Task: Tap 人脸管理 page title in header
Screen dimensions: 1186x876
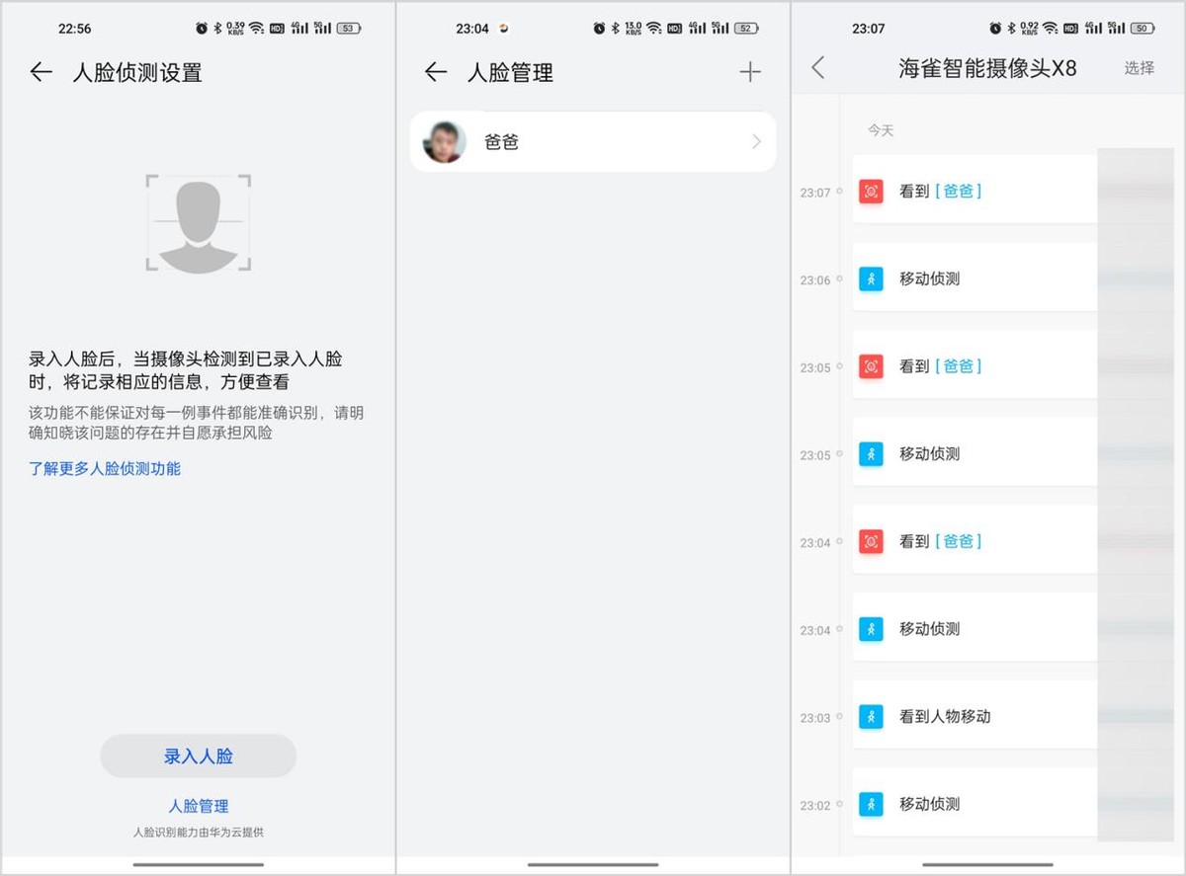Action: click(510, 72)
